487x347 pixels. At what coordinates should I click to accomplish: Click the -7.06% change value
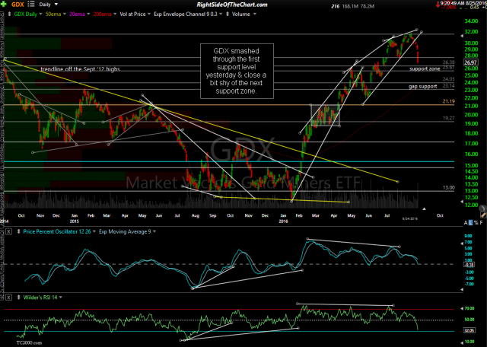click(x=449, y=7)
